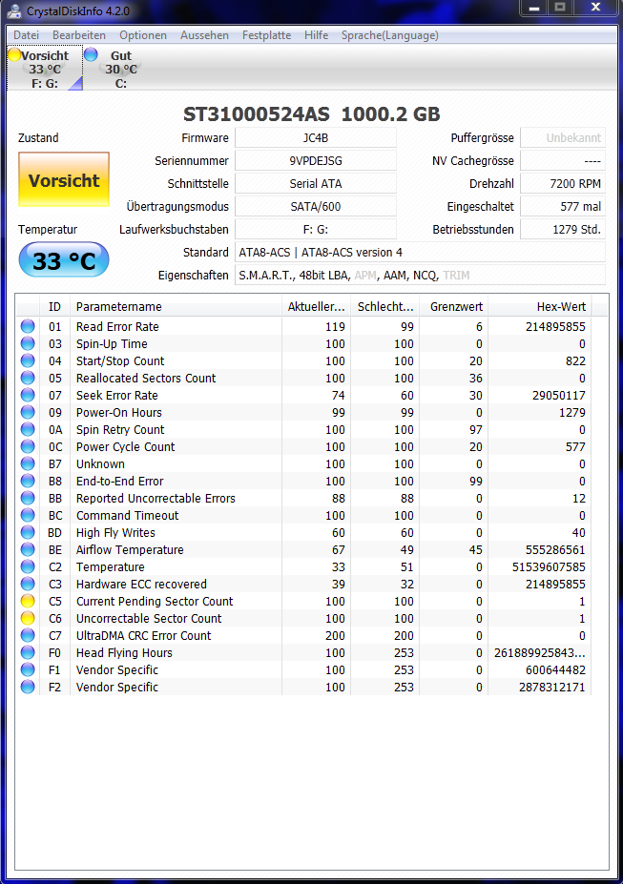Image resolution: width=623 pixels, height=884 pixels.
Task: Click the status icon for B7 Unknown
Action: click(28, 463)
